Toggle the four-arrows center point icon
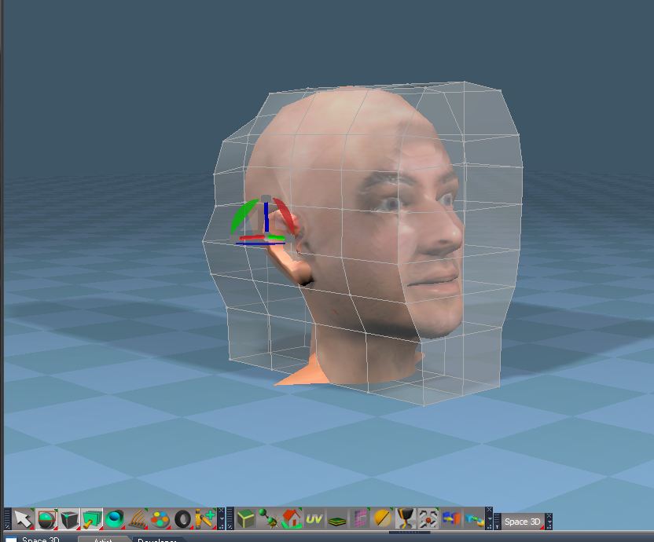This screenshot has height=542, width=654. (x=428, y=519)
